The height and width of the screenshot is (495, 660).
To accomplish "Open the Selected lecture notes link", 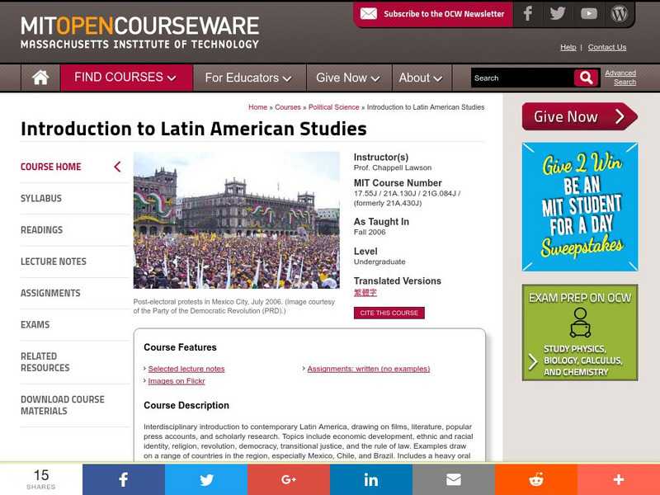I will coord(186,369).
